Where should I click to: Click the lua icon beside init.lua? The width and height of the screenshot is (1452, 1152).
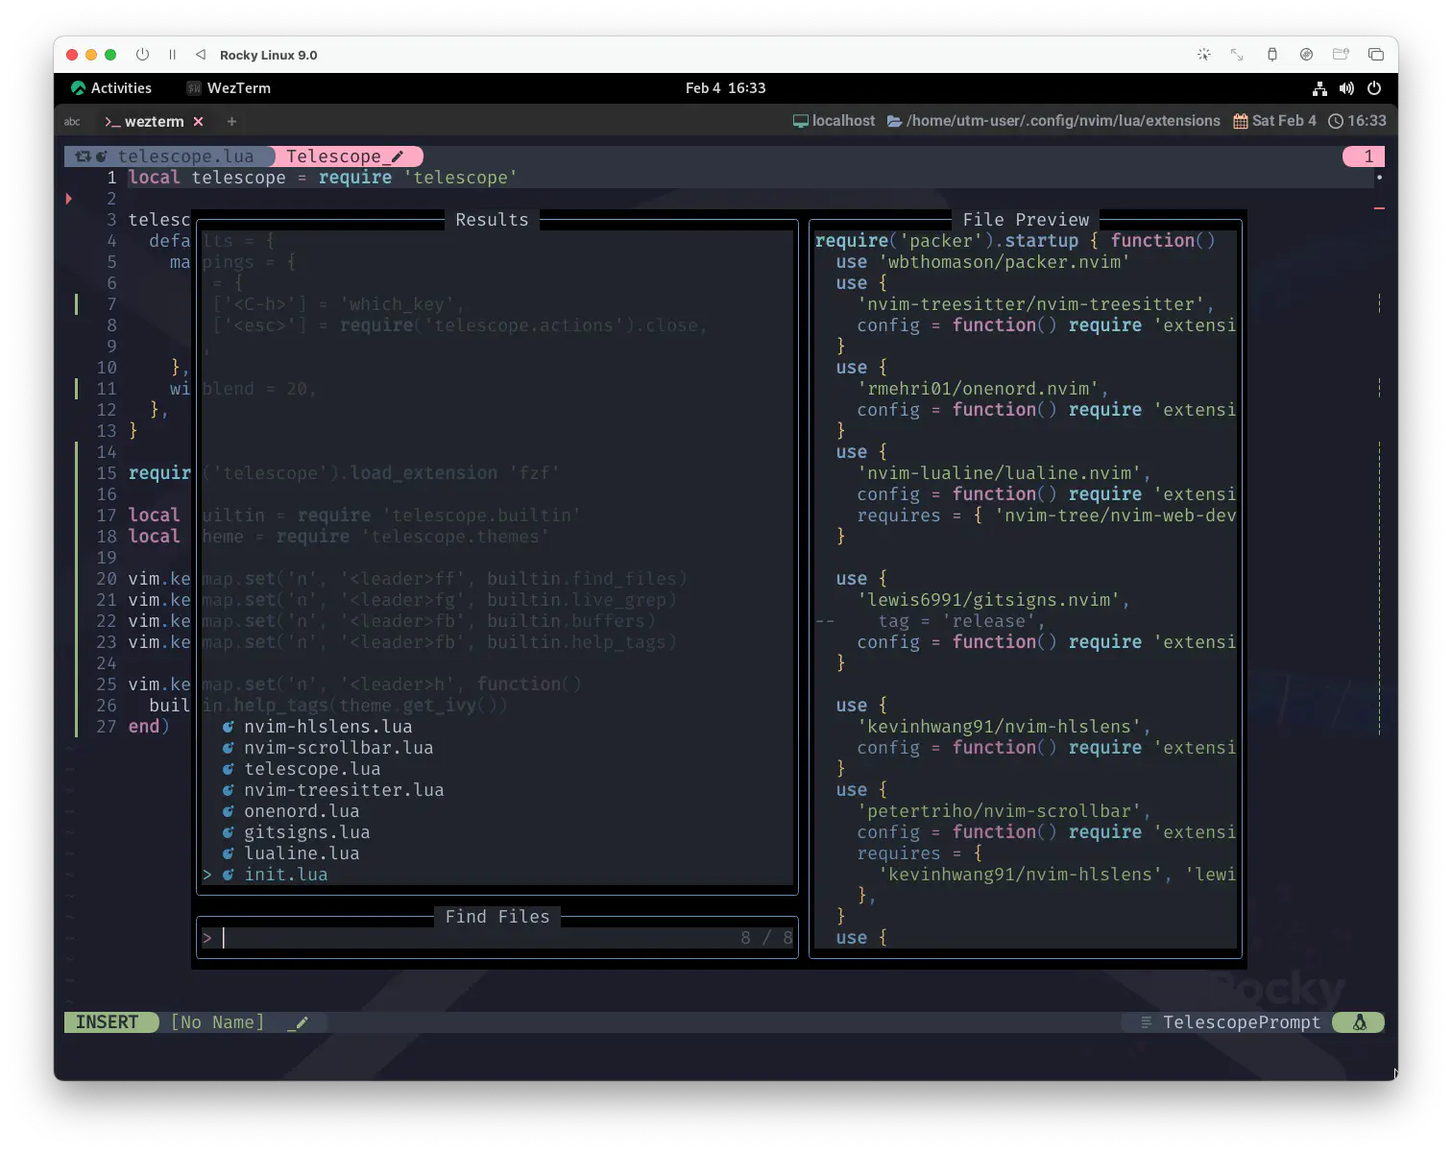(229, 875)
